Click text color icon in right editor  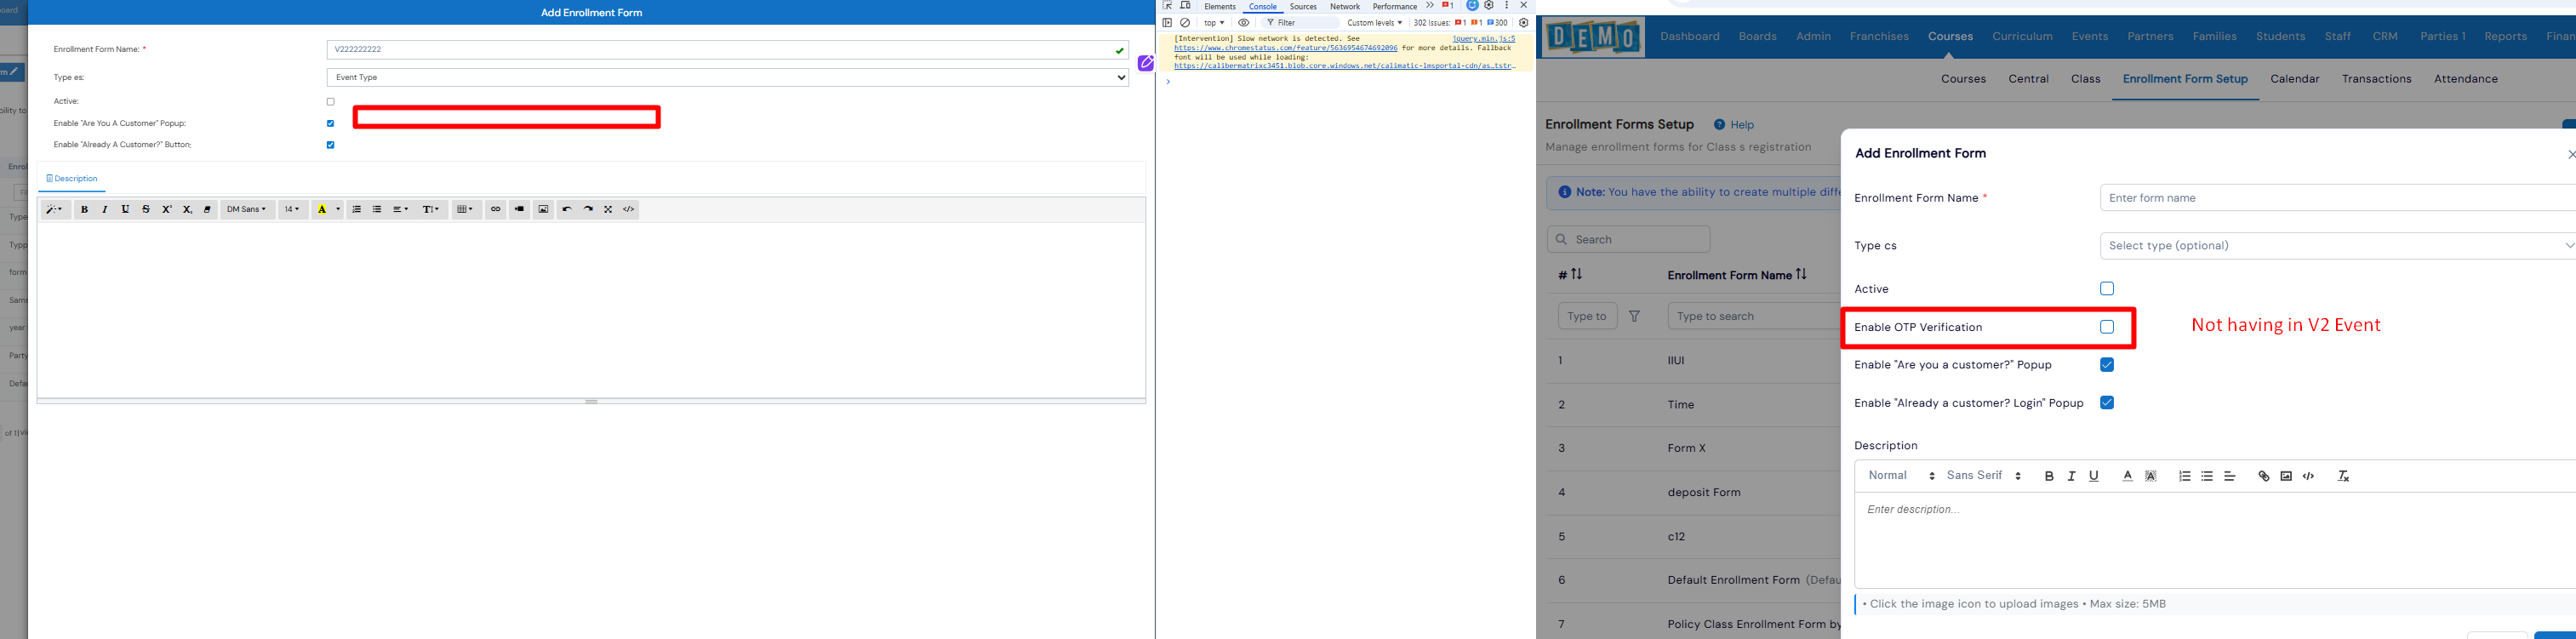2127,476
